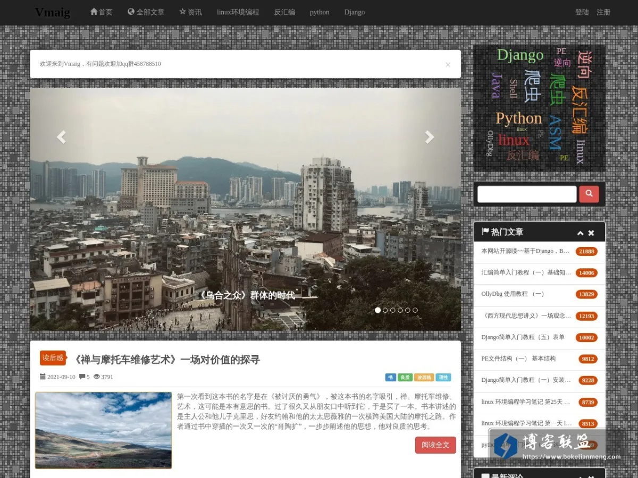Image resolution: width=638 pixels, height=478 pixels.
Task: Click the green 良质 tag
Action: coord(405,378)
